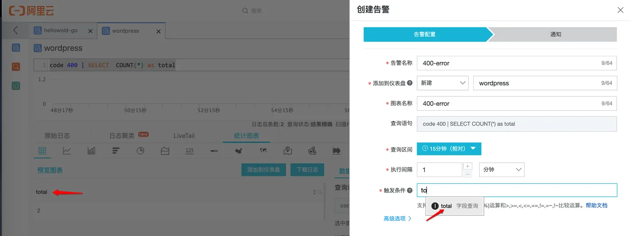Open the 新建 dashboard dropdown
The image size is (631, 236).
[x=443, y=83]
